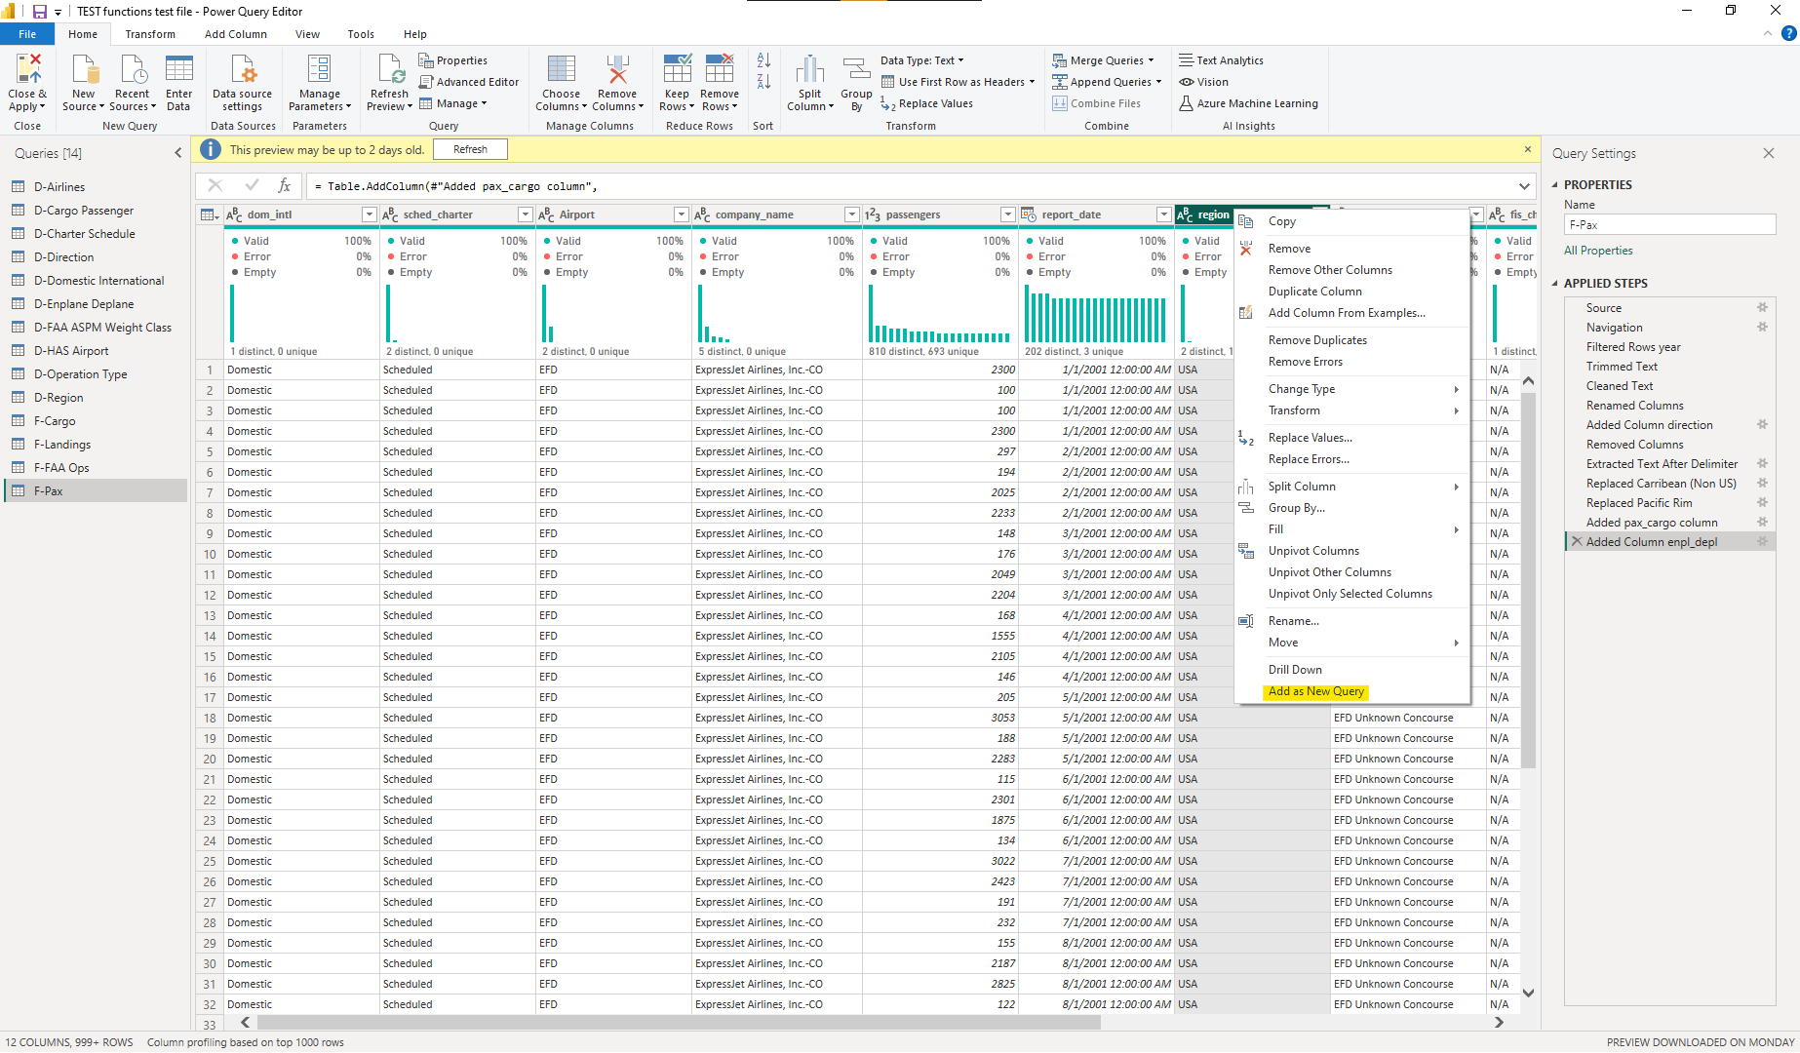This screenshot has width=1800, height=1053.
Task: Open the Advanced Editor
Action: (x=469, y=82)
